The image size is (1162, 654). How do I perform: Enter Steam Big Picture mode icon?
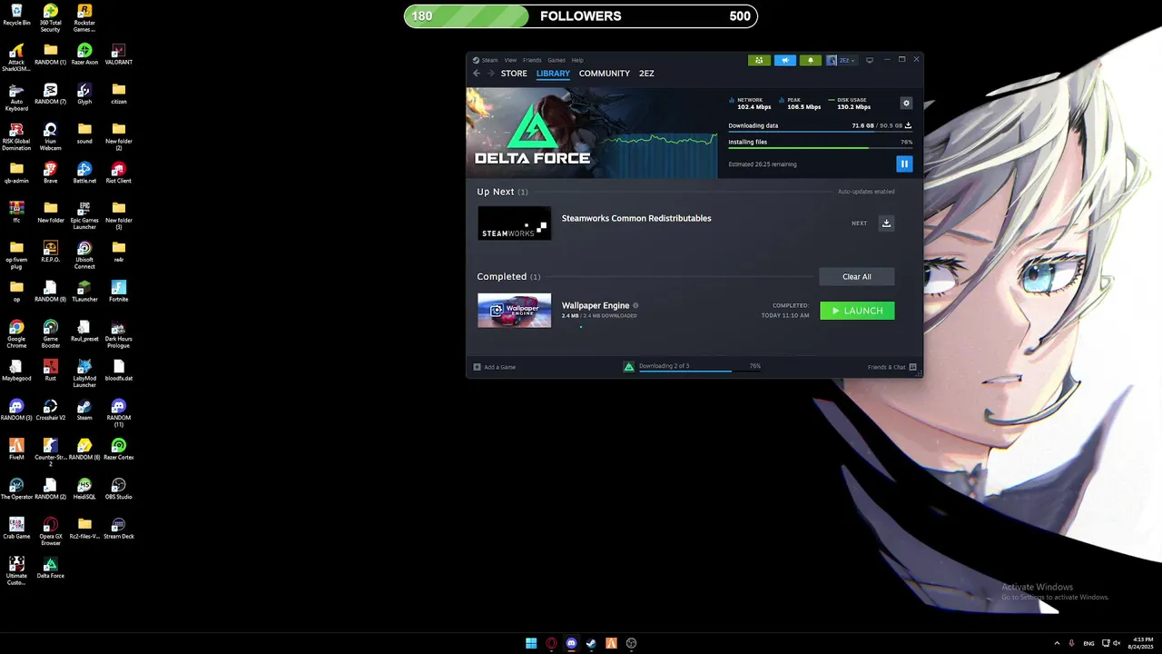pos(870,60)
